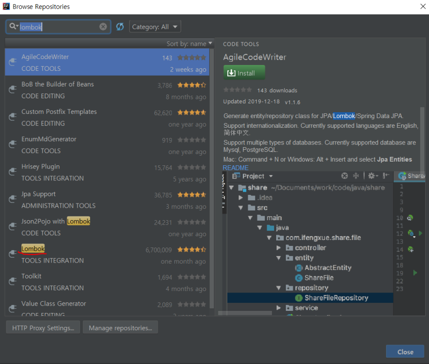Click the 143 downloads text
The image size is (429, 364).
[x=277, y=90]
